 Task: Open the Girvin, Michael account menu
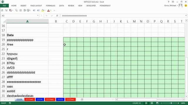tap(171, 6)
